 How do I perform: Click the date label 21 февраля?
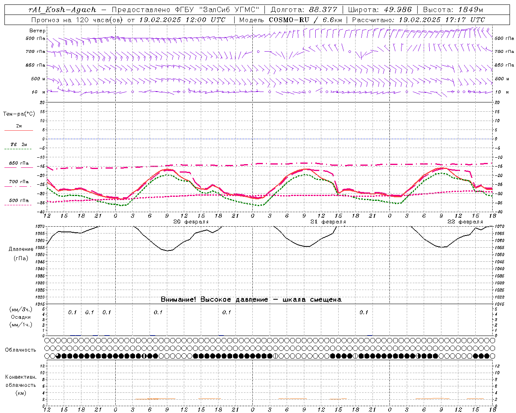(328, 222)
